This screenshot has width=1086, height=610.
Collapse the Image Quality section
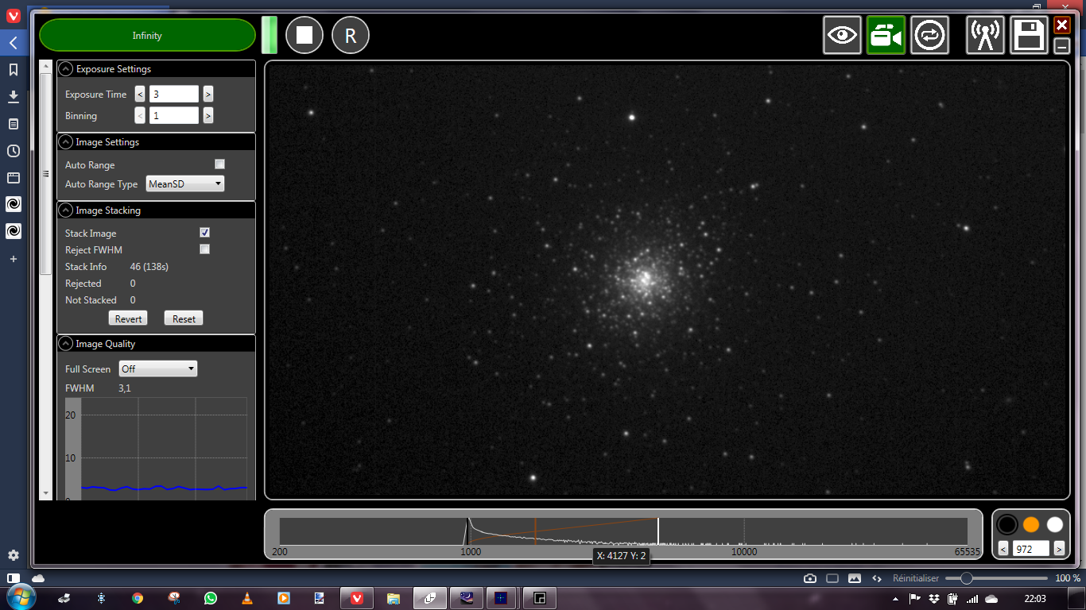66,344
